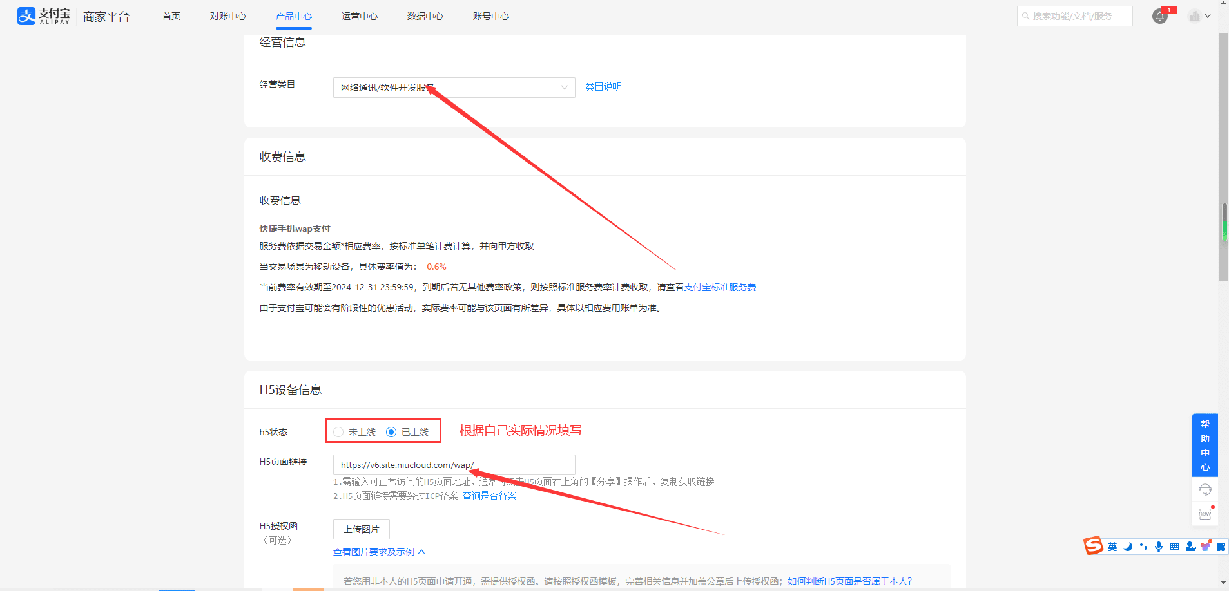1229x591 pixels.
Task: Open the soft keyboard icon in IME bar
Action: tap(1174, 547)
